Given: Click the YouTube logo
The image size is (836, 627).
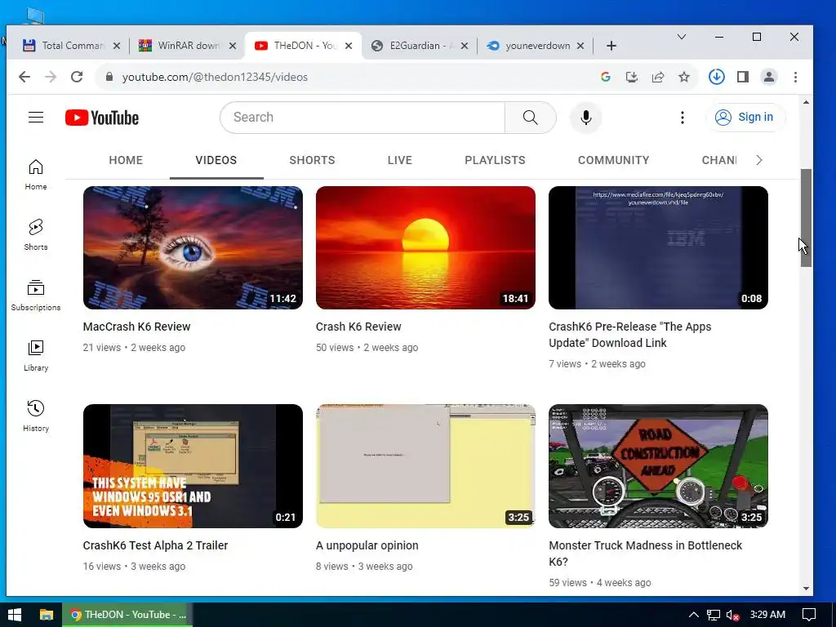Looking at the screenshot, I should click(x=102, y=118).
